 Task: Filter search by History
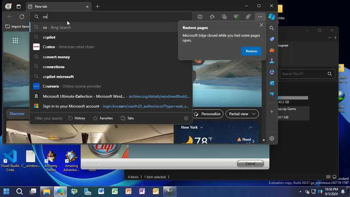(x=77, y=118)
